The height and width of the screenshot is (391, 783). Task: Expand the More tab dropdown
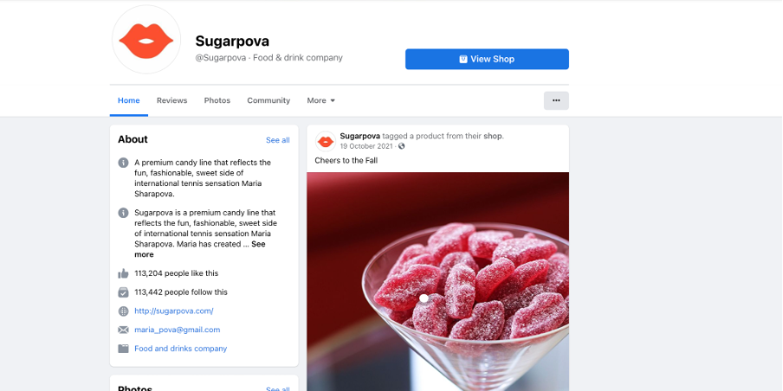321,100
